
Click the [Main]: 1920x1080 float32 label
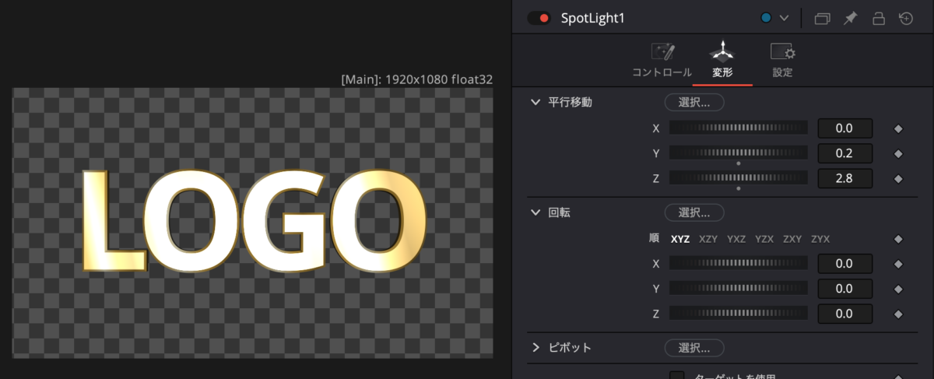(x=416, y=79)
